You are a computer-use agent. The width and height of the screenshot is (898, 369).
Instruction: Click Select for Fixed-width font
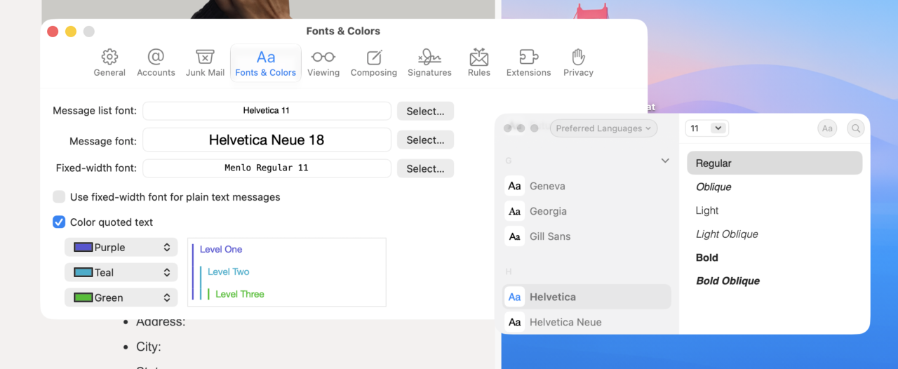(x=425, y=168)
